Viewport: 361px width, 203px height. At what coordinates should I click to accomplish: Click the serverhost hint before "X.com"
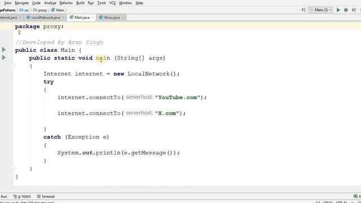coord(139,113)
